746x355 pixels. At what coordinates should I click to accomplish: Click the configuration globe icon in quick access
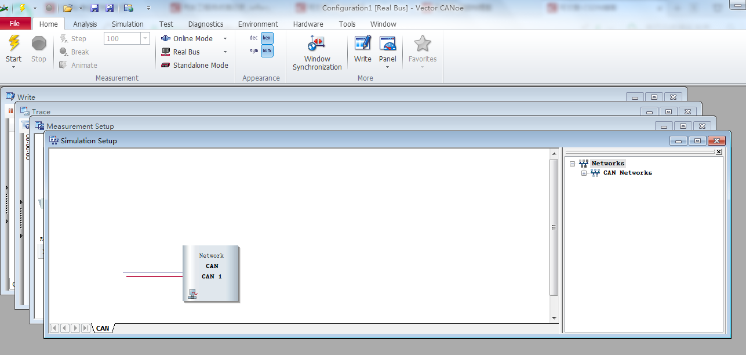point(129,8)
